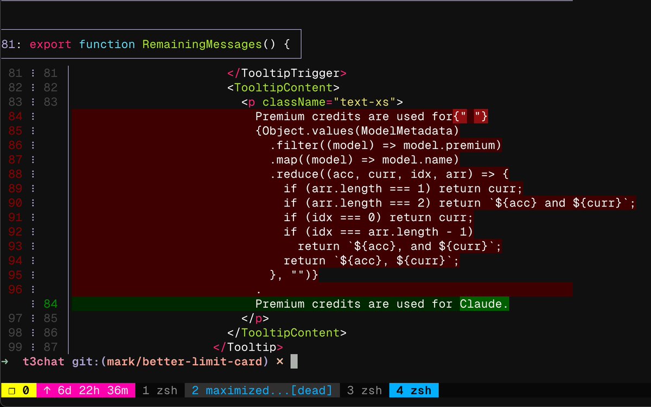651x407 pixels.
Task: Click the return `${acc}, ${curr}` line
Action: coord(372,261)
